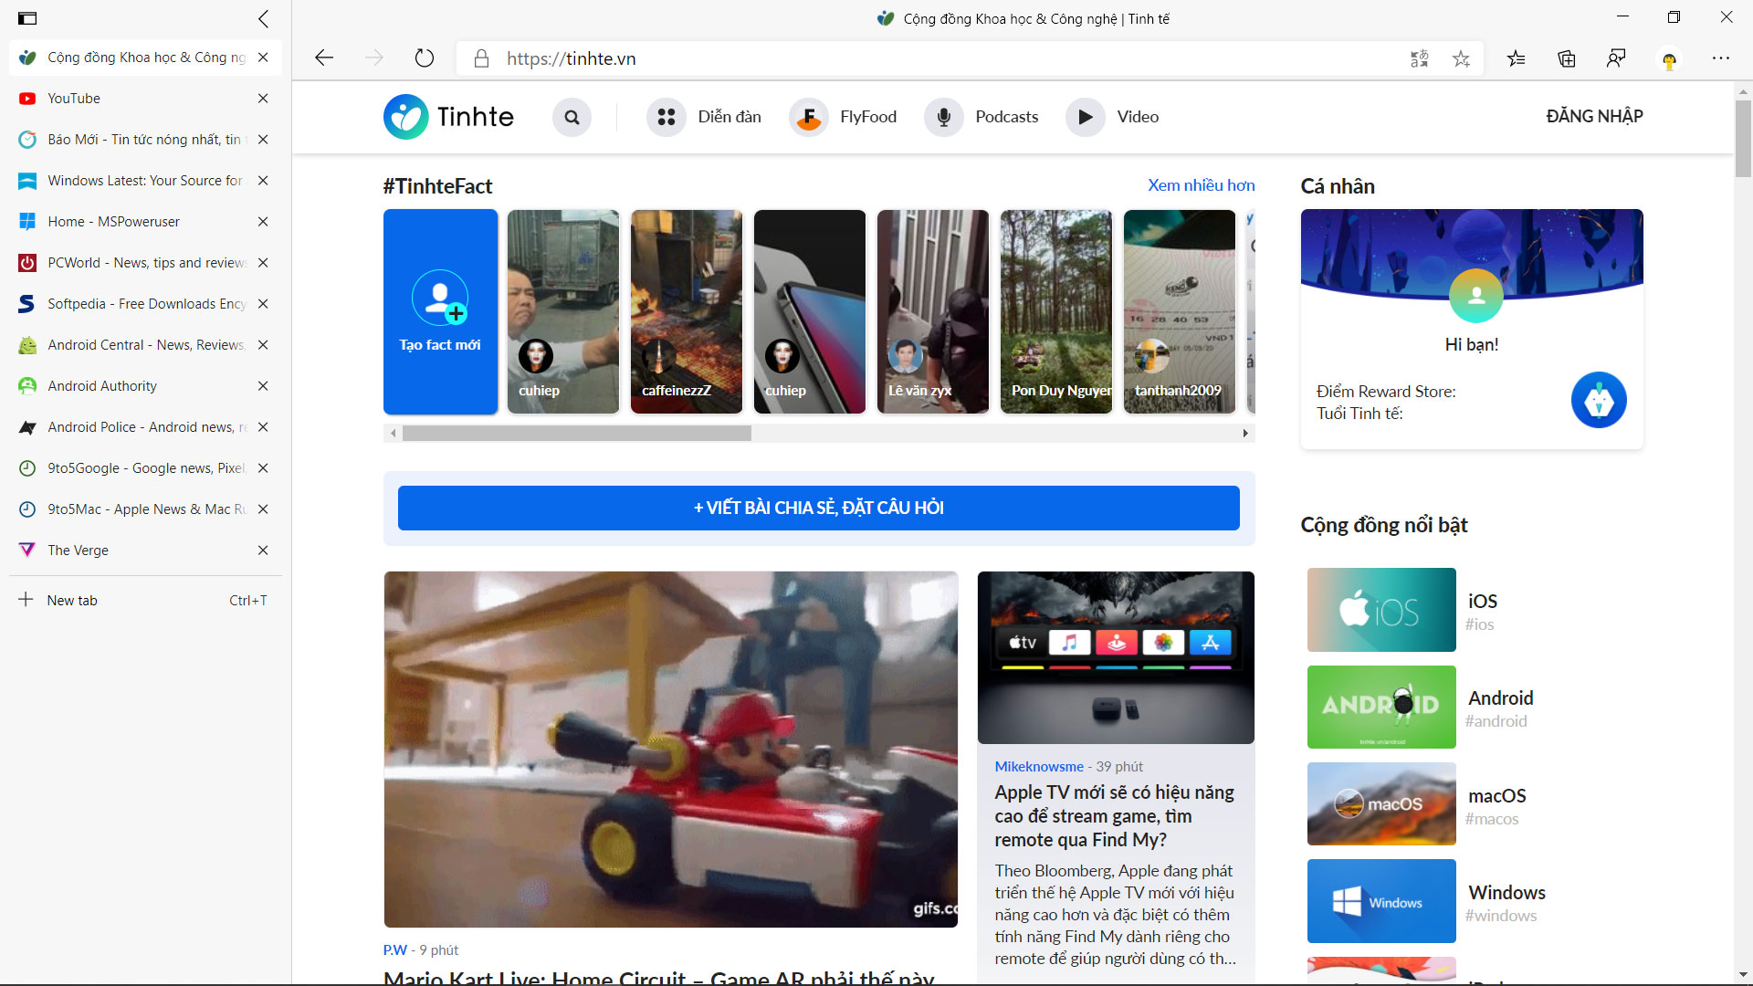Open the Favorites list icon
This screenshot has height=986, width=1753.
click(1517, 59)
